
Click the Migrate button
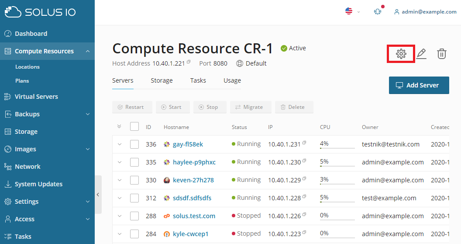(x=251, y=107)
